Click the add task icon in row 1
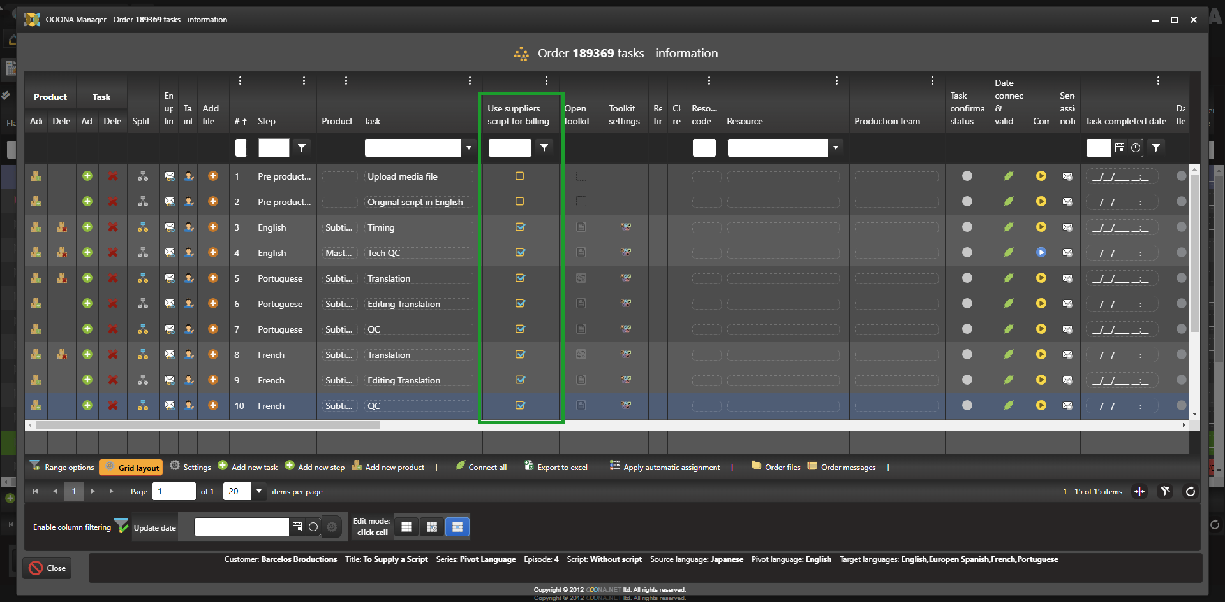 coord(87,176)
